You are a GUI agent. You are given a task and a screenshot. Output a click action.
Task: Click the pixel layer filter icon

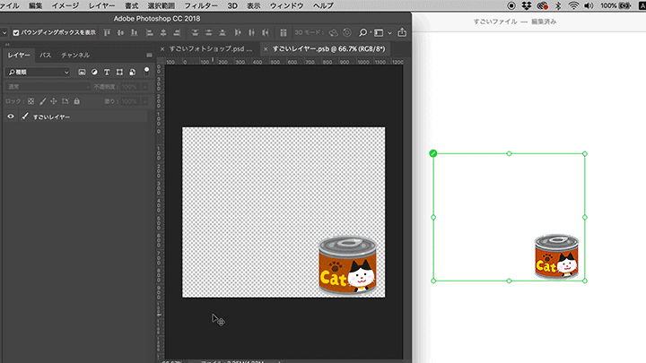coord(82,72)
